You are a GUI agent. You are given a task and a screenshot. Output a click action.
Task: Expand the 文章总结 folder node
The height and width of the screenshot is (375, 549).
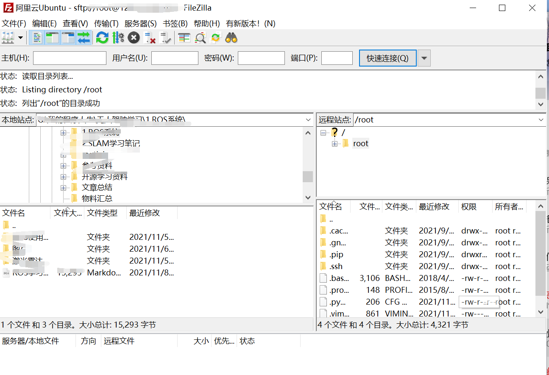tap(63, 187)
